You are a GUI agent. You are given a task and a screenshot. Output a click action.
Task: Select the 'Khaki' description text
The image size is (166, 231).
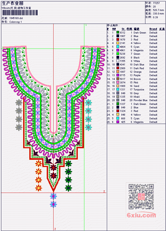click(x=137, y=97)
